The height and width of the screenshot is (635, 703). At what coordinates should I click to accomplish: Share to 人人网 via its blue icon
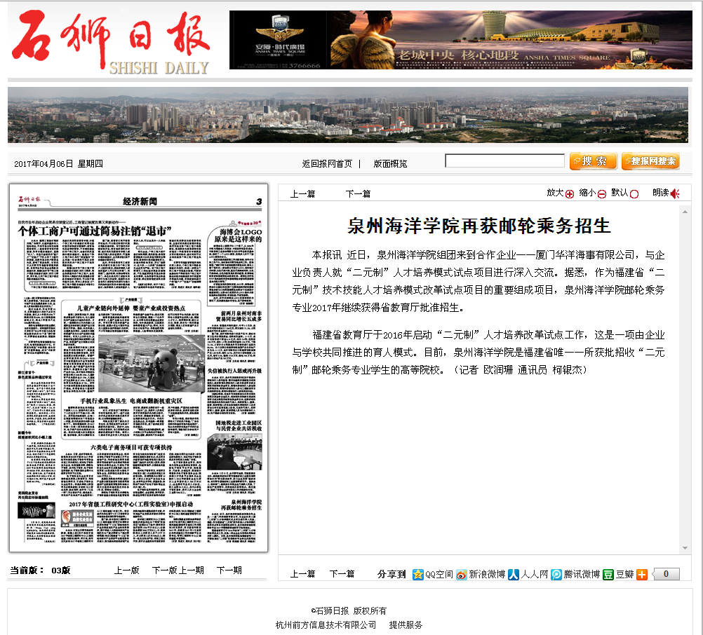click(514, 574)
